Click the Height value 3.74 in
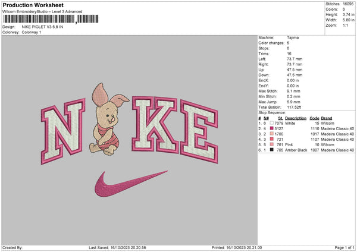Screen dimensions: 357x252 [348, 14]
